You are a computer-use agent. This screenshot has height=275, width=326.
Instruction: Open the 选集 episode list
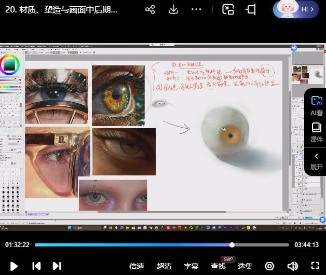coord(245,266)
